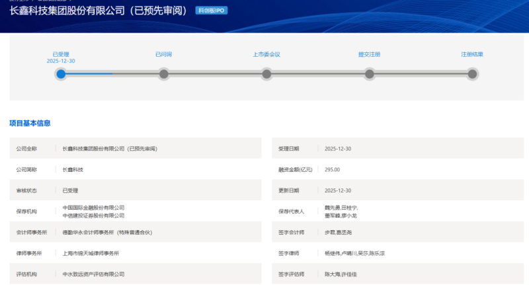529x285 pixels.
Task: Click the 上市委会议 progress node circle
Action: pyautogui.click(x=266, y=74)
